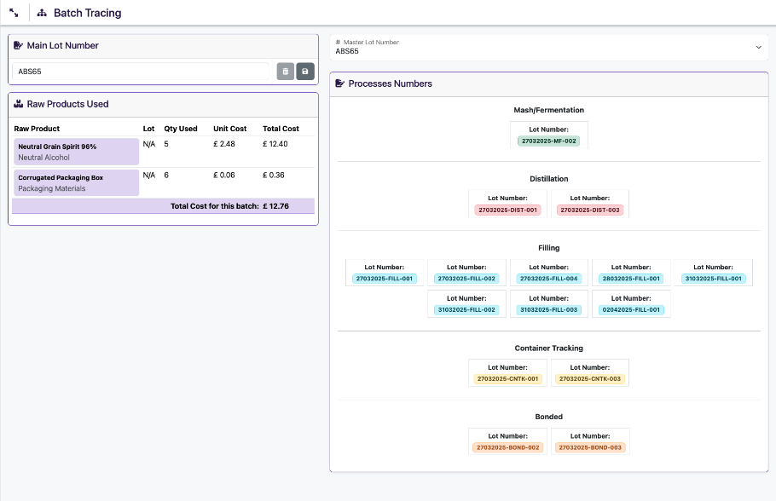Screen dimensions: 776x501
Task: Click the Main Lot Number edit icon
Action: pyautogui.click(x=19, y=46)
